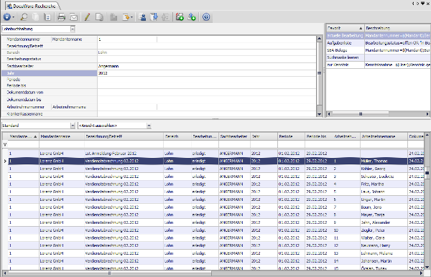
Task: Open the round blue DocuWare menu button
Action: tap(6, 17)
